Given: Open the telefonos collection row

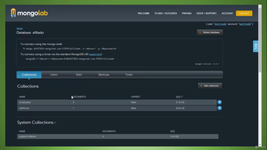Looking at the screenshot, I should [117, 108].
